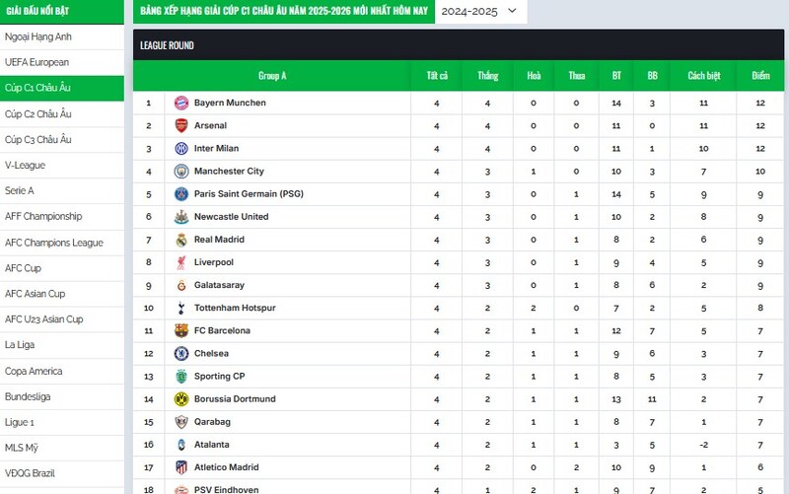Click the Liverpool crest icon
This screenshot has width=789, height=494.
(x=181, y=262)
